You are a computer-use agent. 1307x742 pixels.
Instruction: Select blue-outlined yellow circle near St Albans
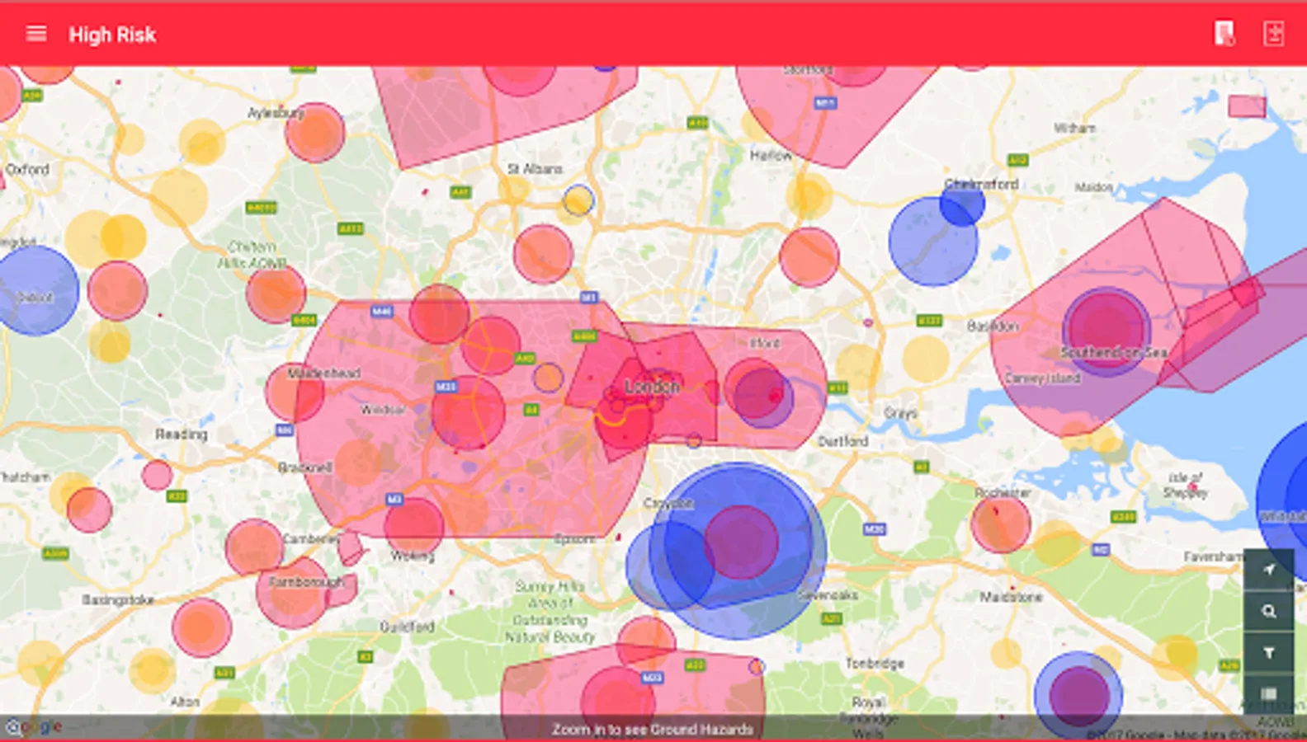point(578,200)
